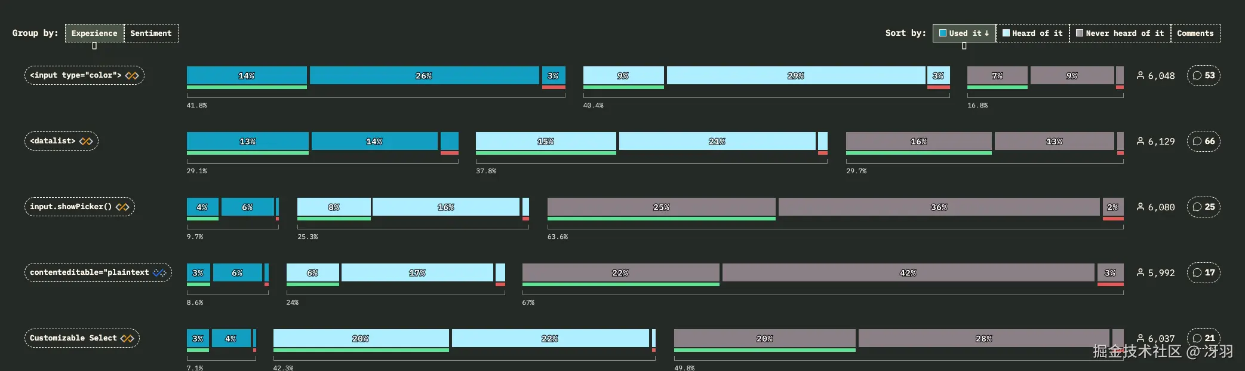This screenshot has width=1245, height=371.
Task: Open the 53 comments for input color
Action: 1203,75
